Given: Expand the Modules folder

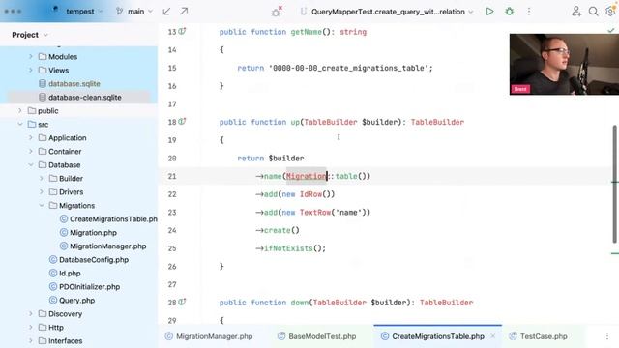Looking at the screenshot, I should point(31,56).
